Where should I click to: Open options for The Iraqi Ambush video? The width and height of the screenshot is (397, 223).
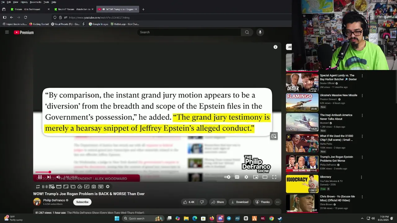pyautogui.click(x=362, y=116)
